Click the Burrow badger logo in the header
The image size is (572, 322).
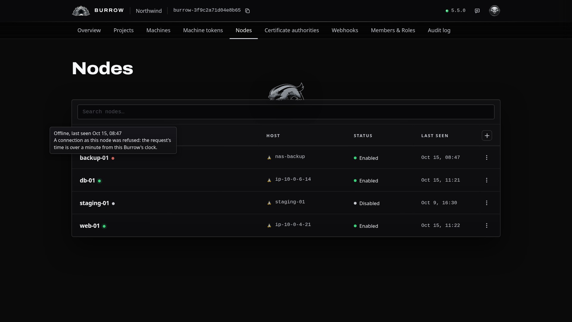click(81, 11)
